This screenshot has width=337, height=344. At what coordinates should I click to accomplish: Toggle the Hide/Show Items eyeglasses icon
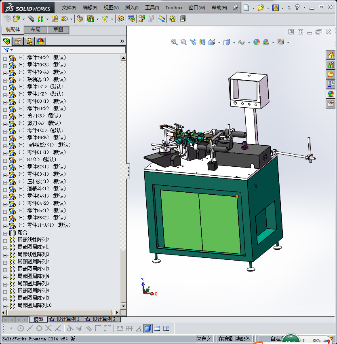click(x=242, y=42)
